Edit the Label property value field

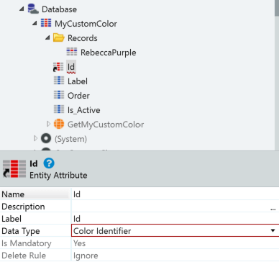click(175, 219)
